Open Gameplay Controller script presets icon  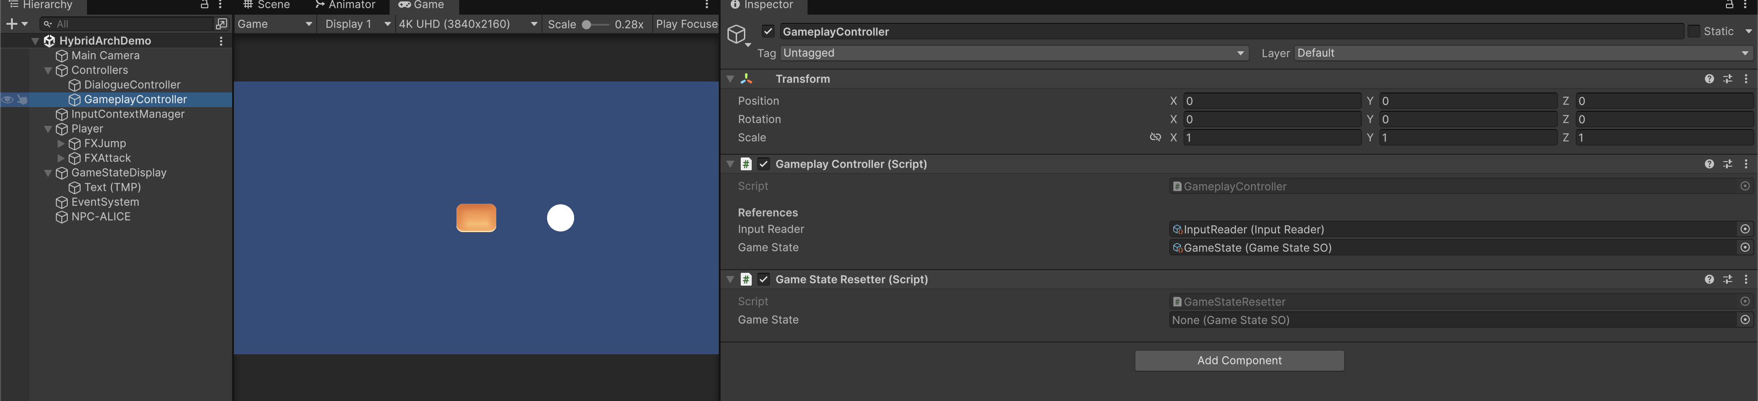(x=1727, y=164)
